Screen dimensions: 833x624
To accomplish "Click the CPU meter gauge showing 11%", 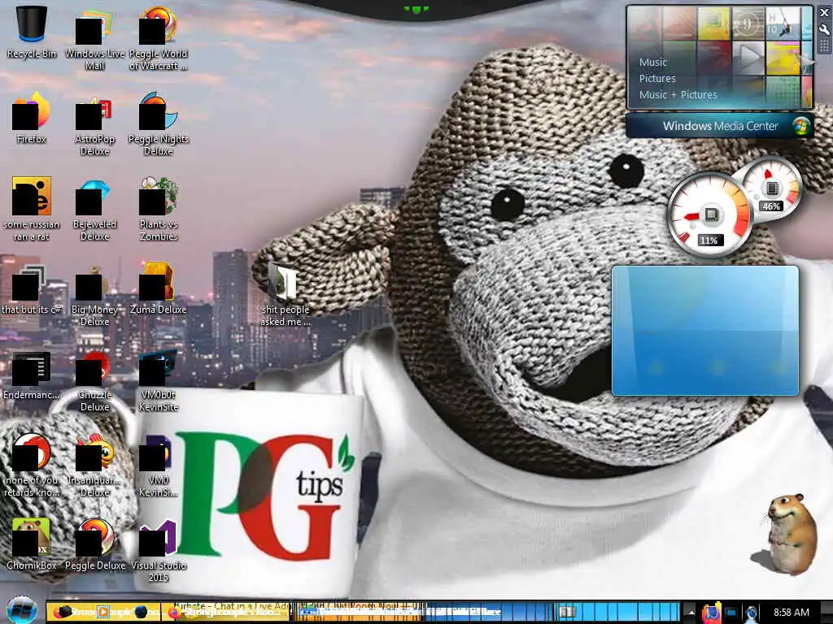I will [709, 215].
